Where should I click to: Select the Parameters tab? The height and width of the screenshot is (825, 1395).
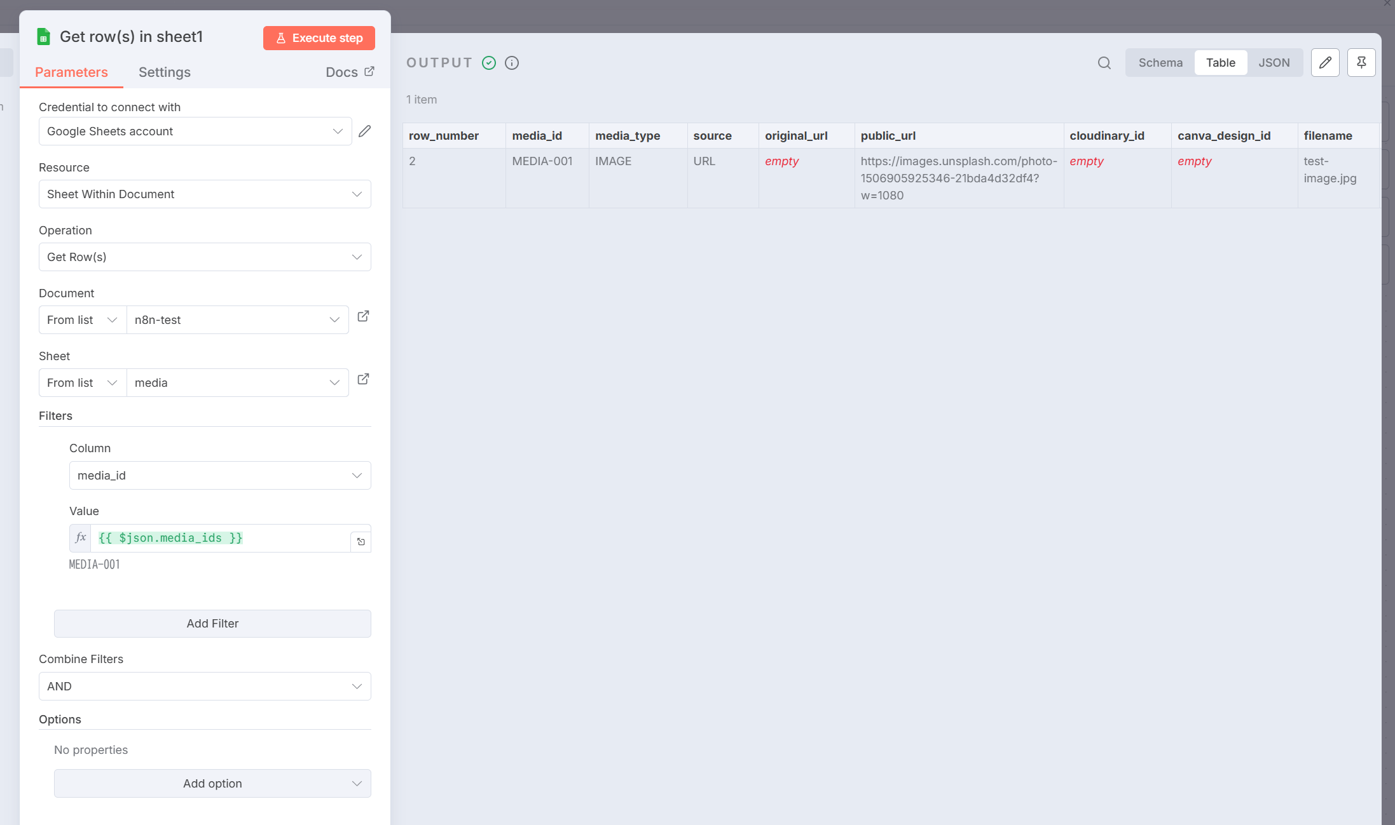71,72
